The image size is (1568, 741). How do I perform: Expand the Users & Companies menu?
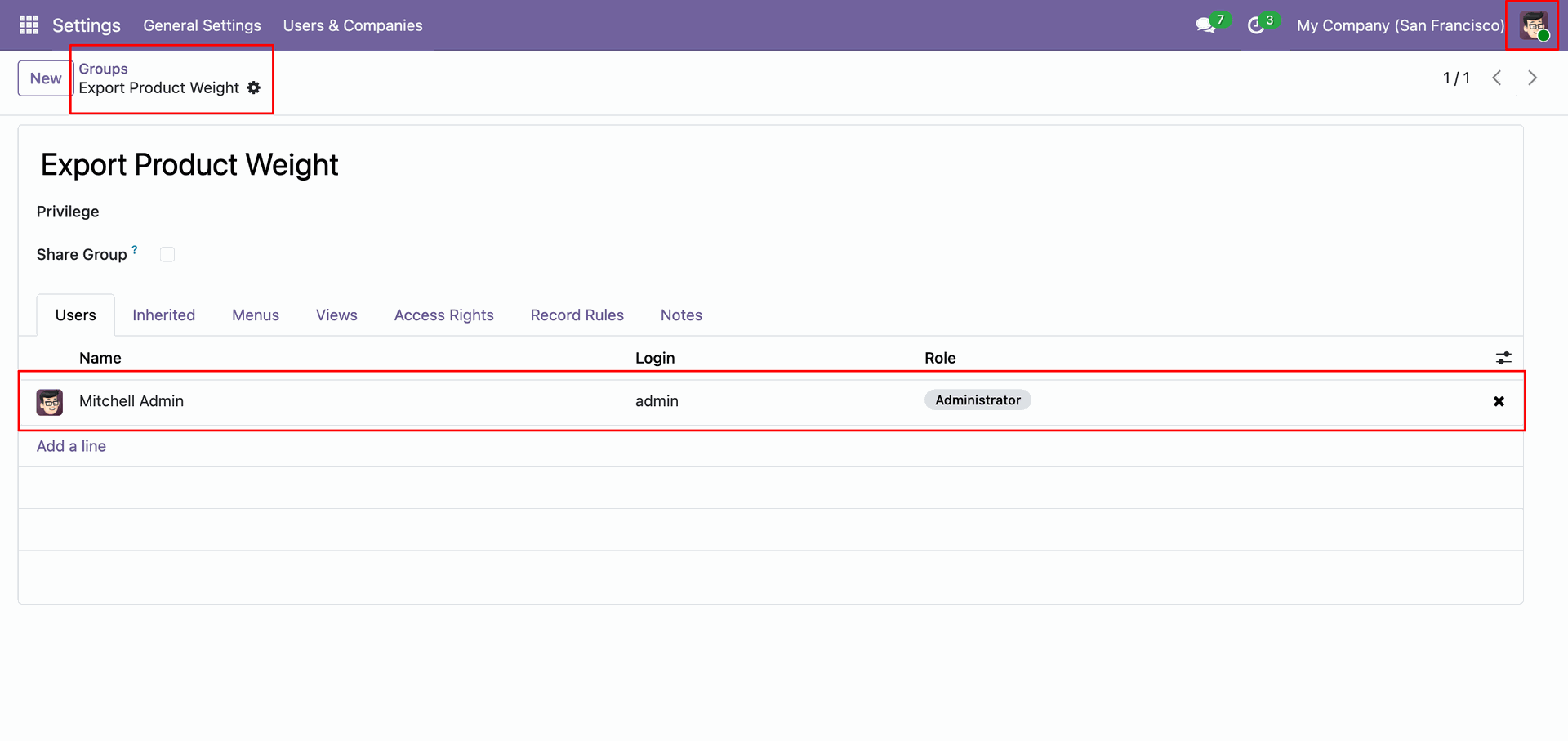(353, 25)
